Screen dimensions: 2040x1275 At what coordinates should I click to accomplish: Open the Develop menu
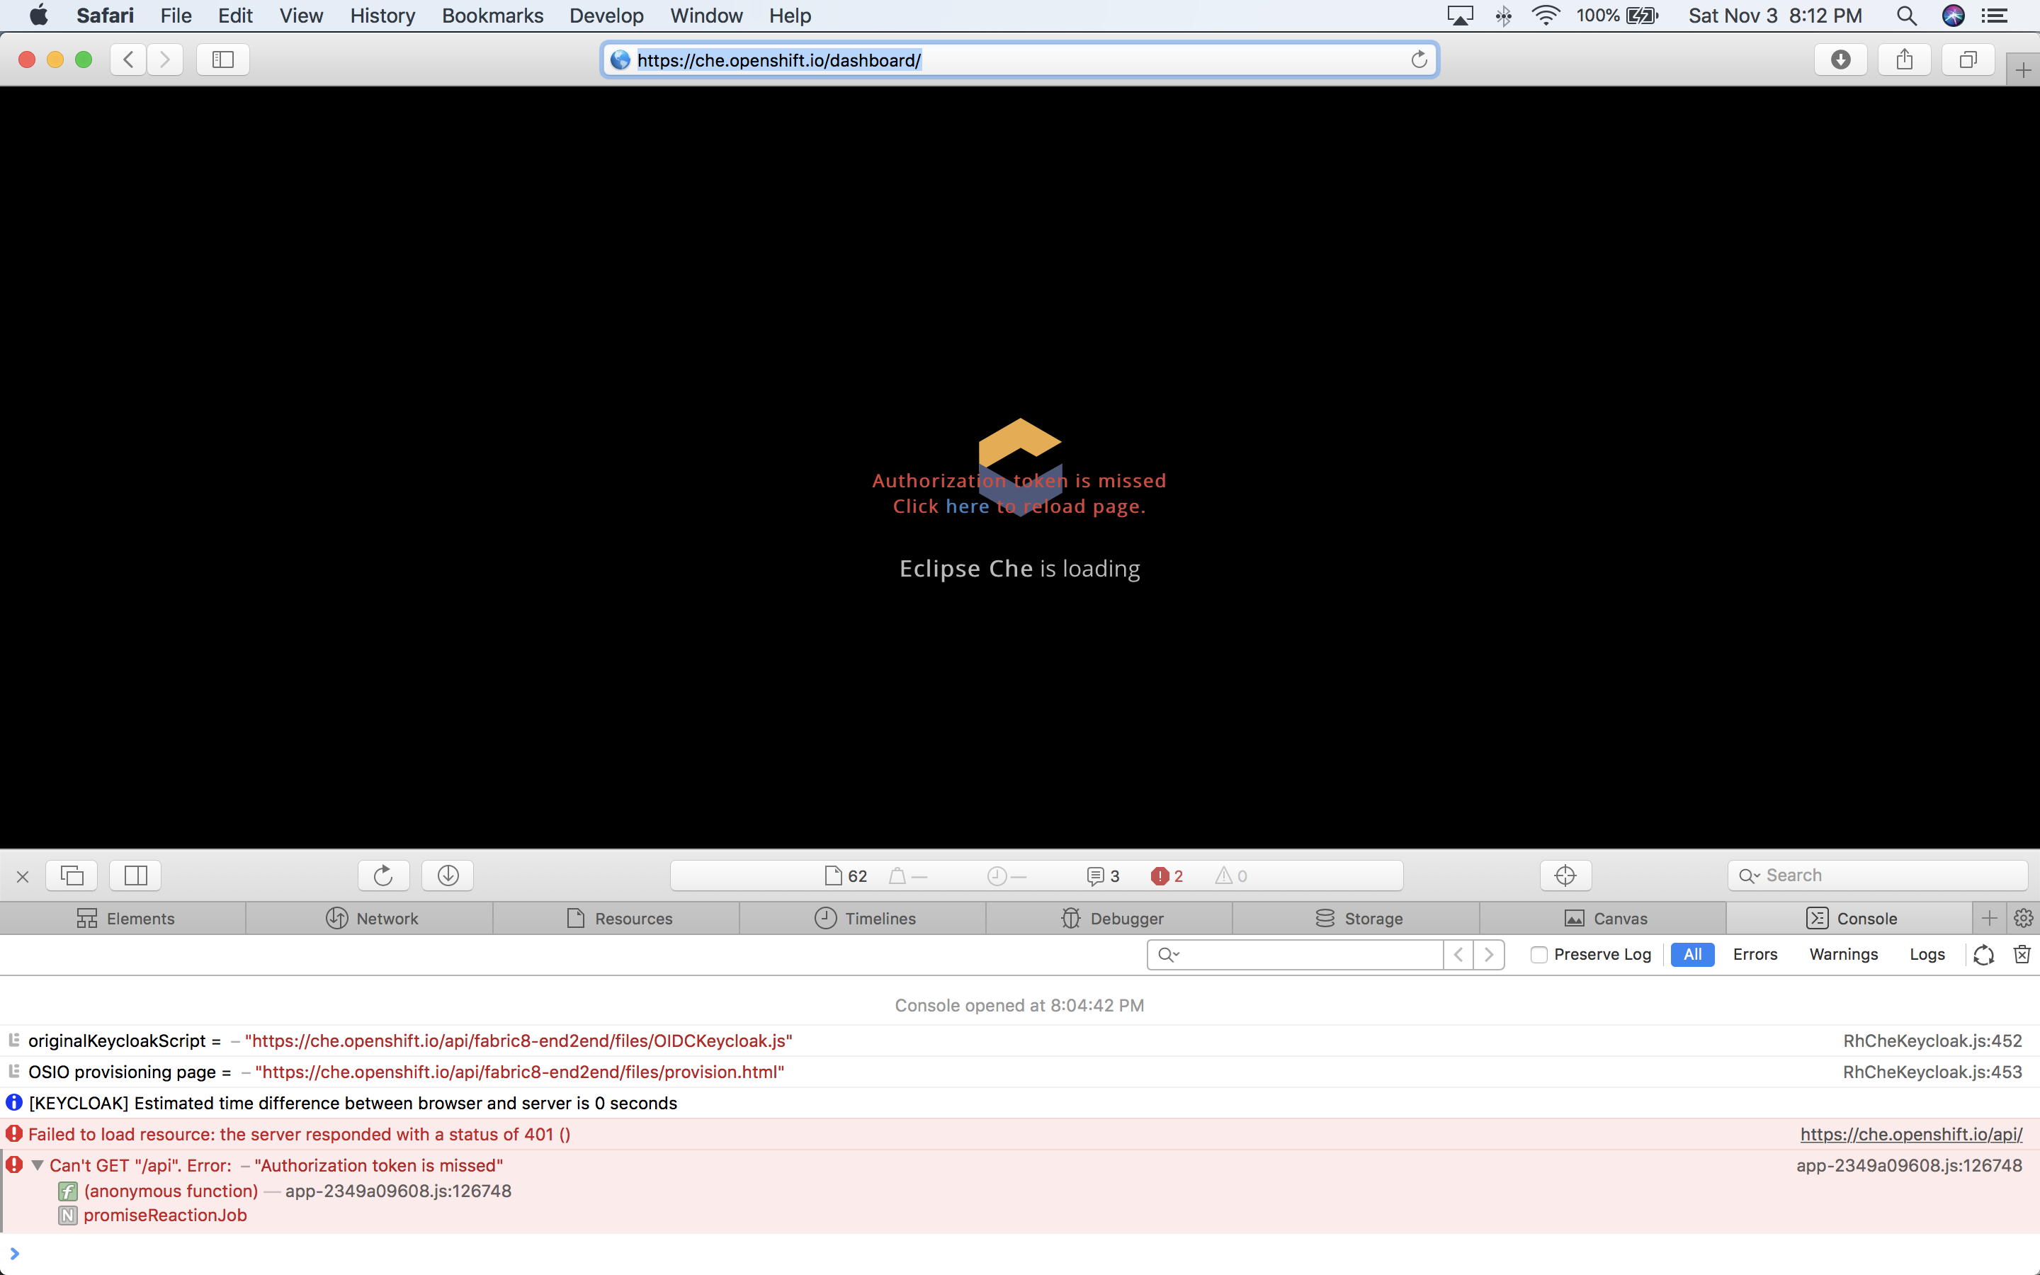(x=605, y=15)
